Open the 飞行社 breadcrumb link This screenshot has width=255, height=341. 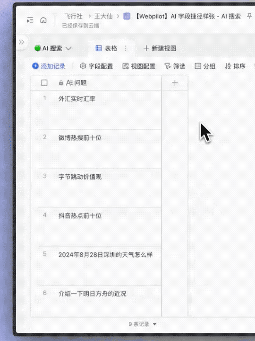(74, 17)
